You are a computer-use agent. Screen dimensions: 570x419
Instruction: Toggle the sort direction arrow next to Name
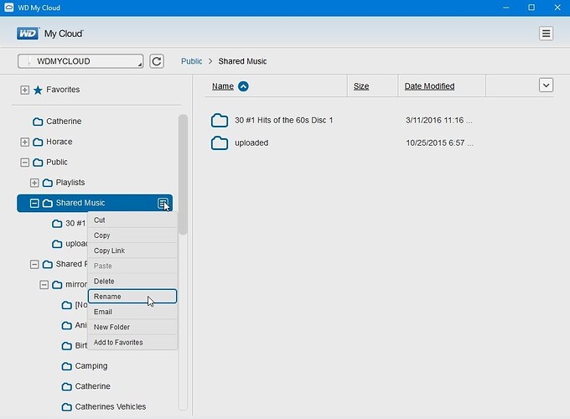pyautogui.click(x=243, y=86)
